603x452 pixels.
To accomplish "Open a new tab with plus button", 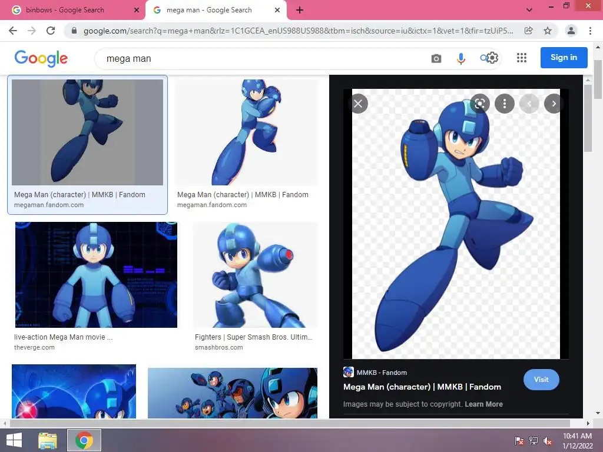I will tap(300, 10).
